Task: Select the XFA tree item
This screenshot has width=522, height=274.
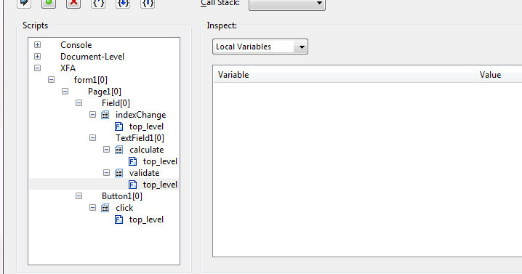Action: click(68, 68)
